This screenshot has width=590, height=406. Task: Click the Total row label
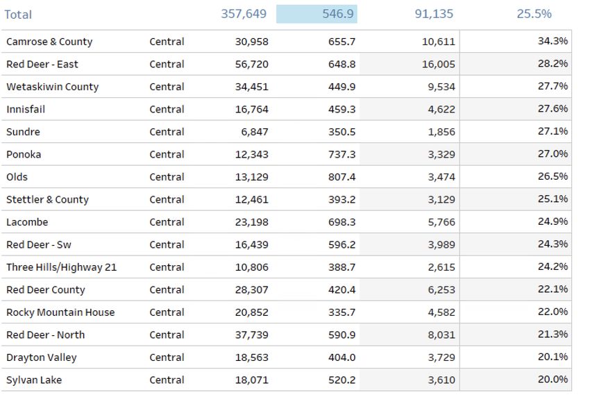click(x=18, y=15)
